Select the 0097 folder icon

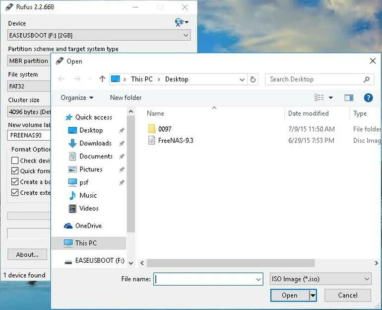tap(152, 129)
